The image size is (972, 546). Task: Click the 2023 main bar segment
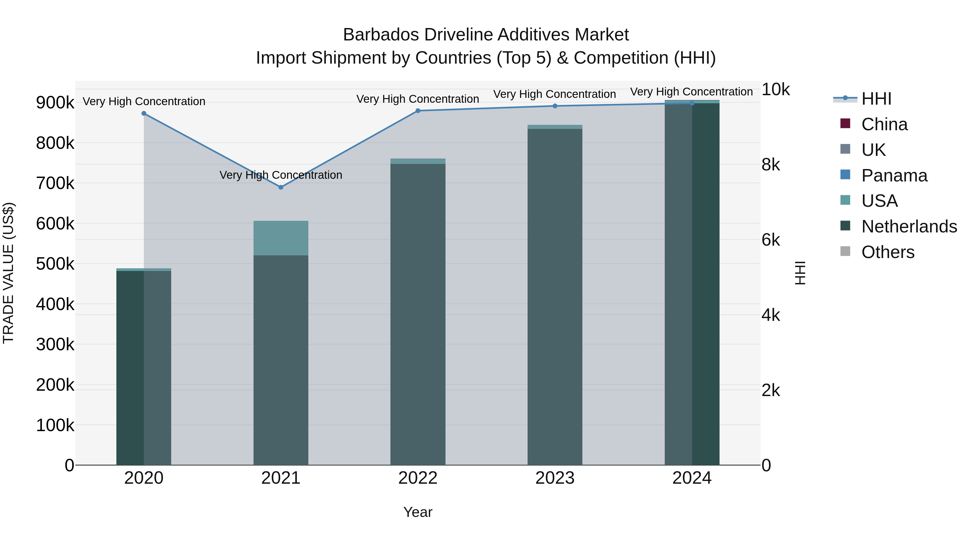(555, 297)
